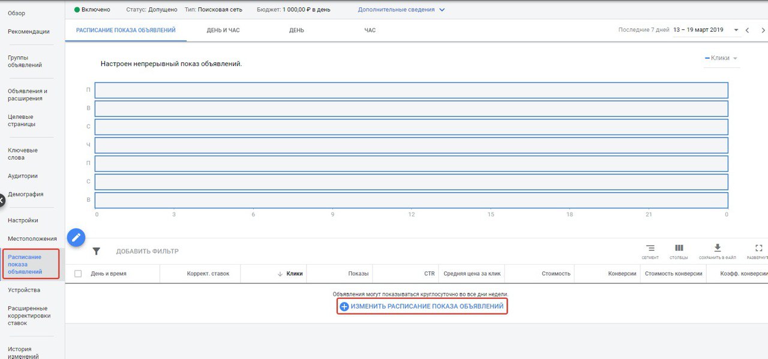Click the Ч (Thursday) schedule bar
Viewport: 768px width, 359px height.
point(411,145)
